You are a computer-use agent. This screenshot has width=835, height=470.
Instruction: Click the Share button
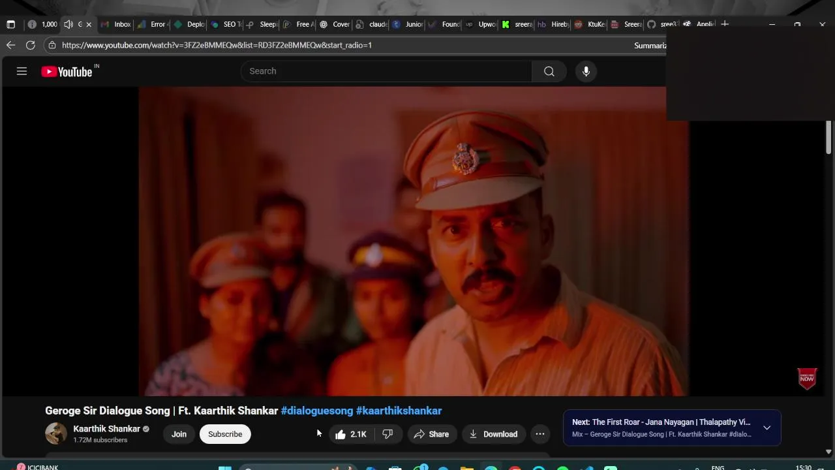pos(431,434)
